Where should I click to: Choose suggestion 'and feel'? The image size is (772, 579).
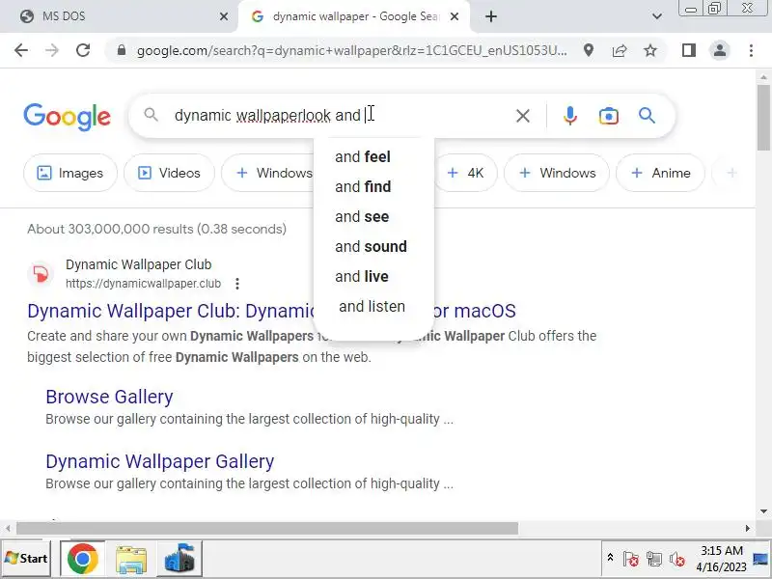point(373,156)
